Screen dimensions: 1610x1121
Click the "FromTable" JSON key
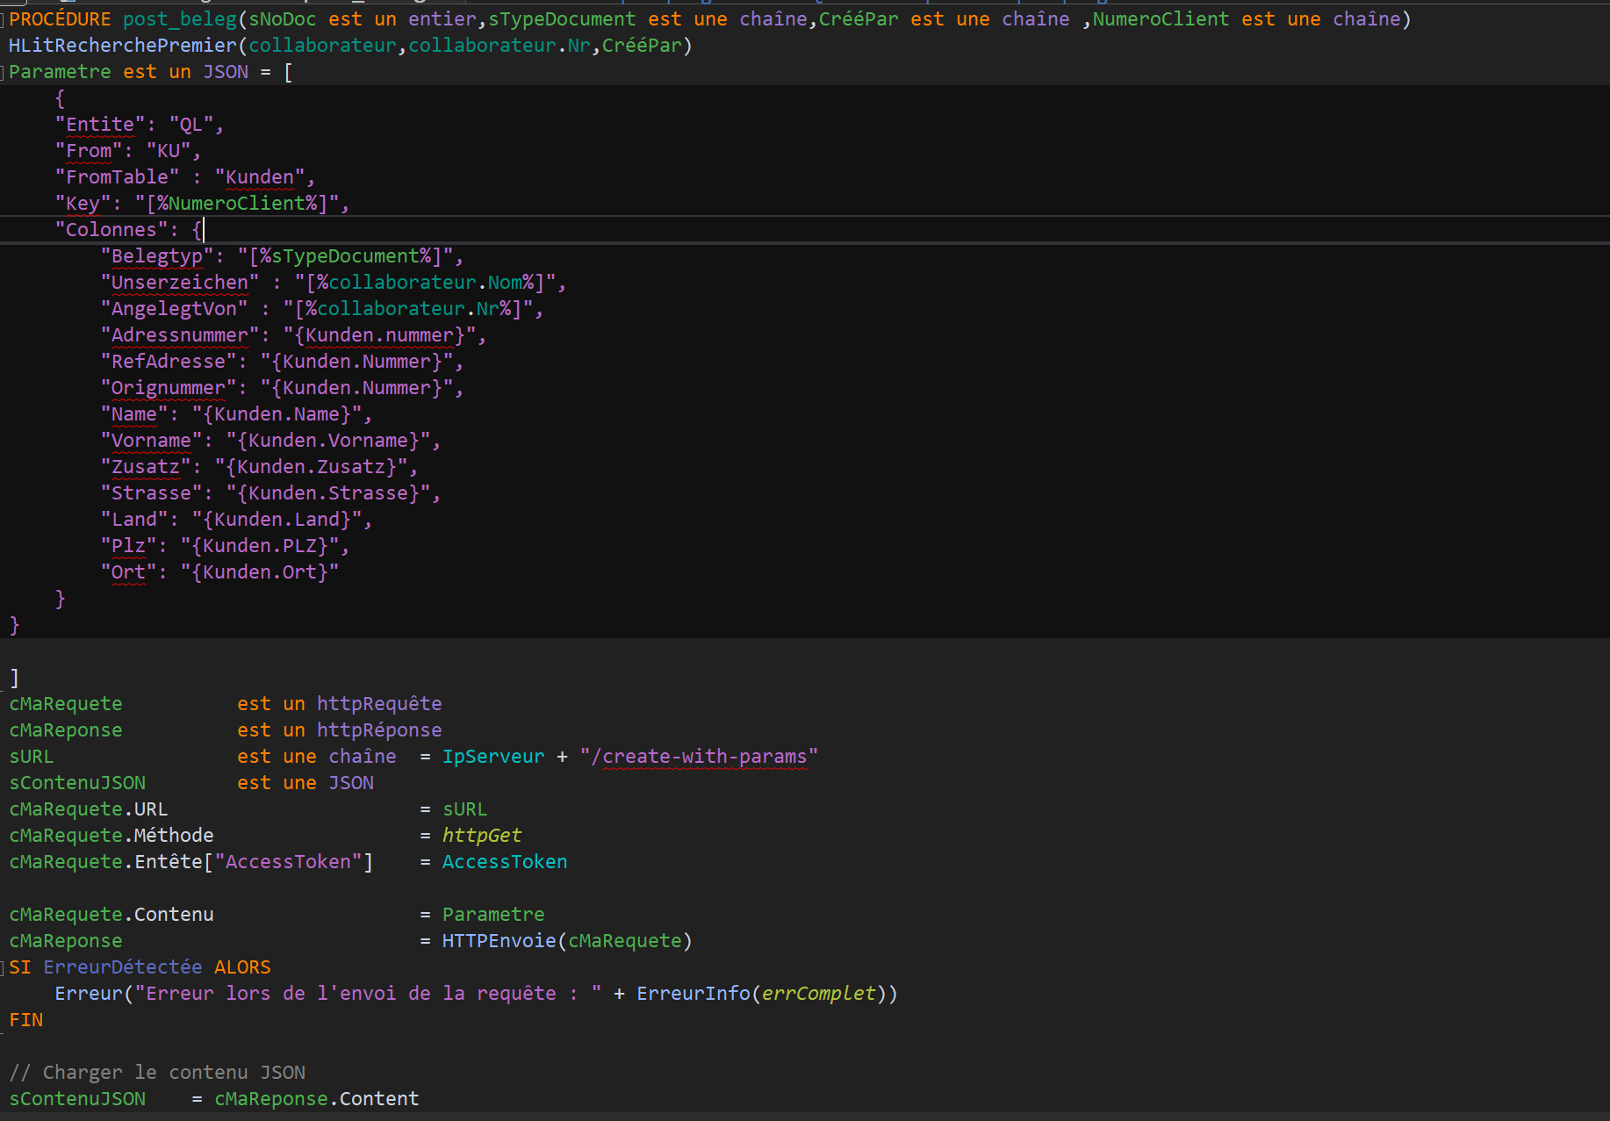coord(117,177)
